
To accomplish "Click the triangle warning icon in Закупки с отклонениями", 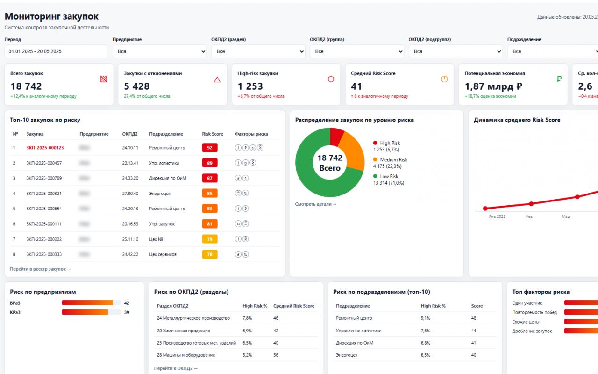I will [x=217, y=79].
